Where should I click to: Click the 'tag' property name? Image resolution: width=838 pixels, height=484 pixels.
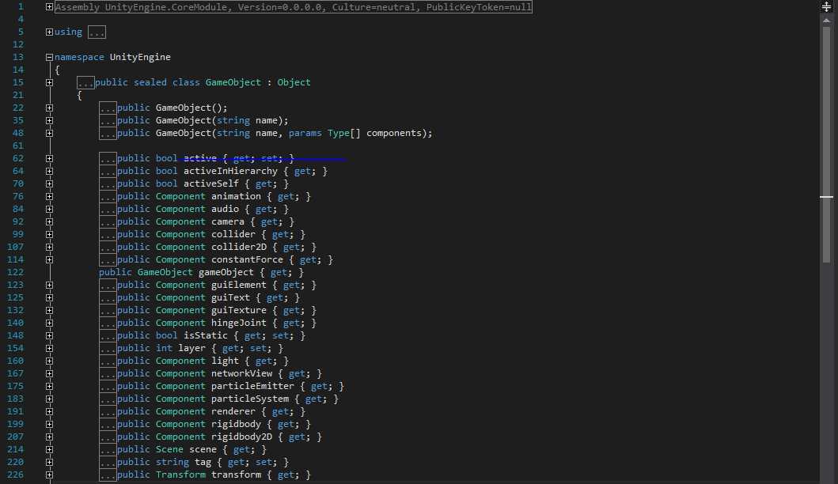coord(203,462)
